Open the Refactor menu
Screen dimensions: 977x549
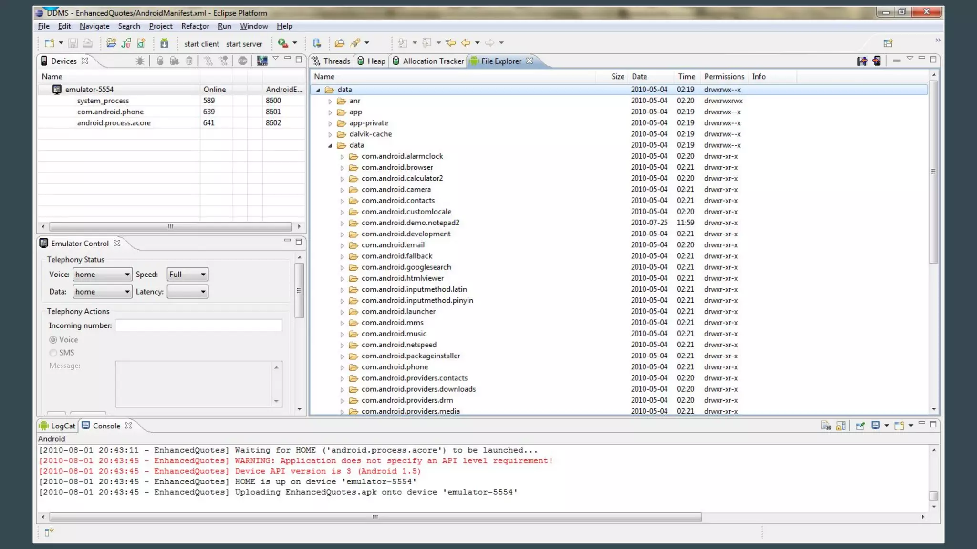(x=195, y=26)
